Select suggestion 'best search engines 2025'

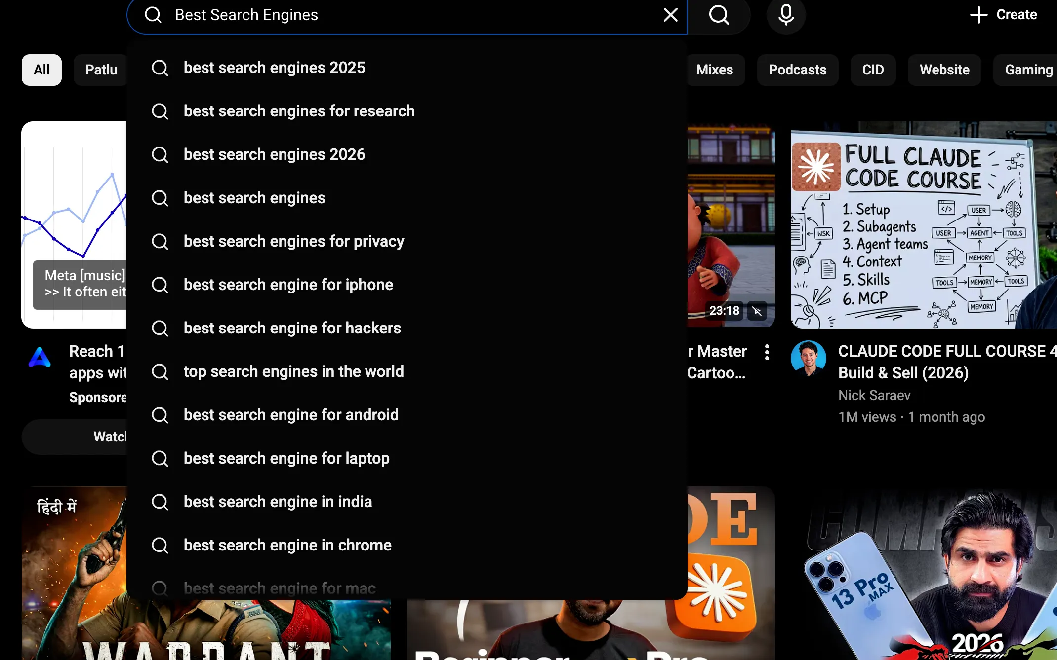click(x=274, y=68)
